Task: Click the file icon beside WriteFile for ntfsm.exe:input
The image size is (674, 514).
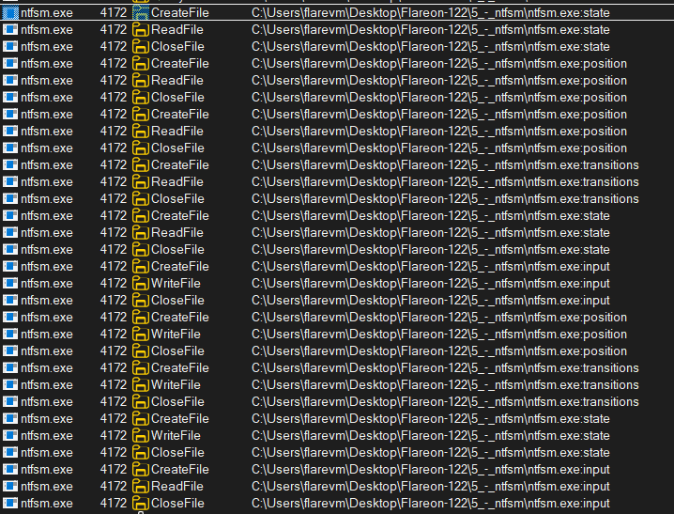Action: coord(141,284)
